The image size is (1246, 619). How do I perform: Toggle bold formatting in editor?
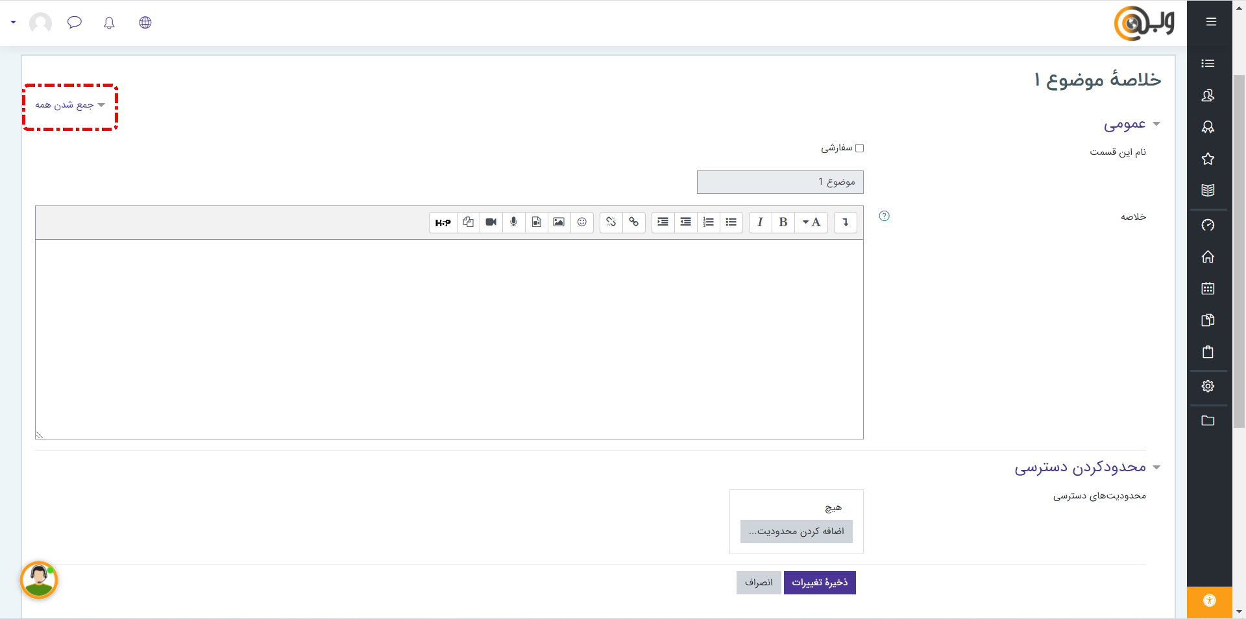(x=783, y=222)
